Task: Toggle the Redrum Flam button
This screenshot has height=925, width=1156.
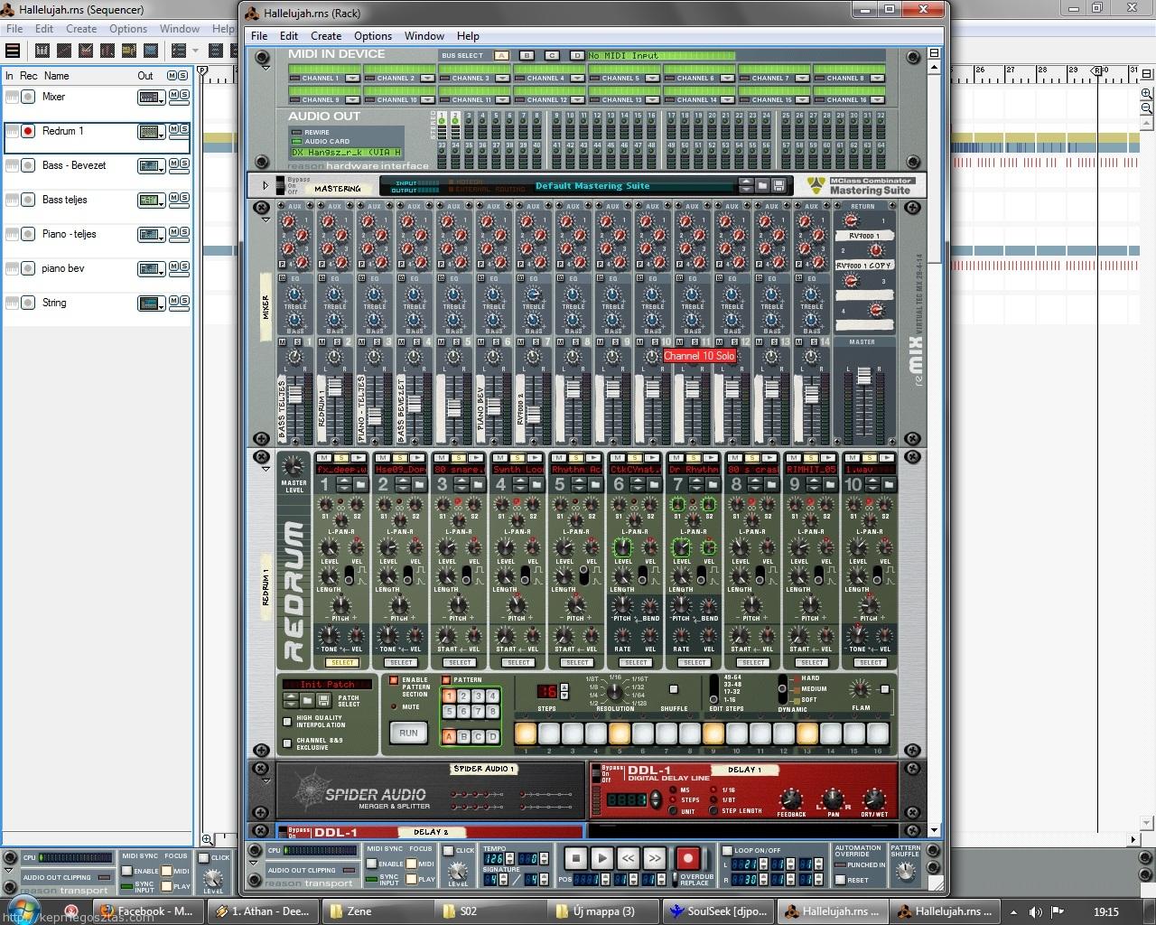Action: [885, 689]
